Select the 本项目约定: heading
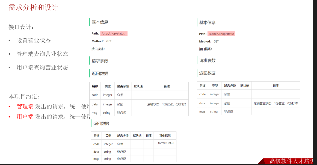Viewport: 317px width, 165px height. click(x=24, y=96)
